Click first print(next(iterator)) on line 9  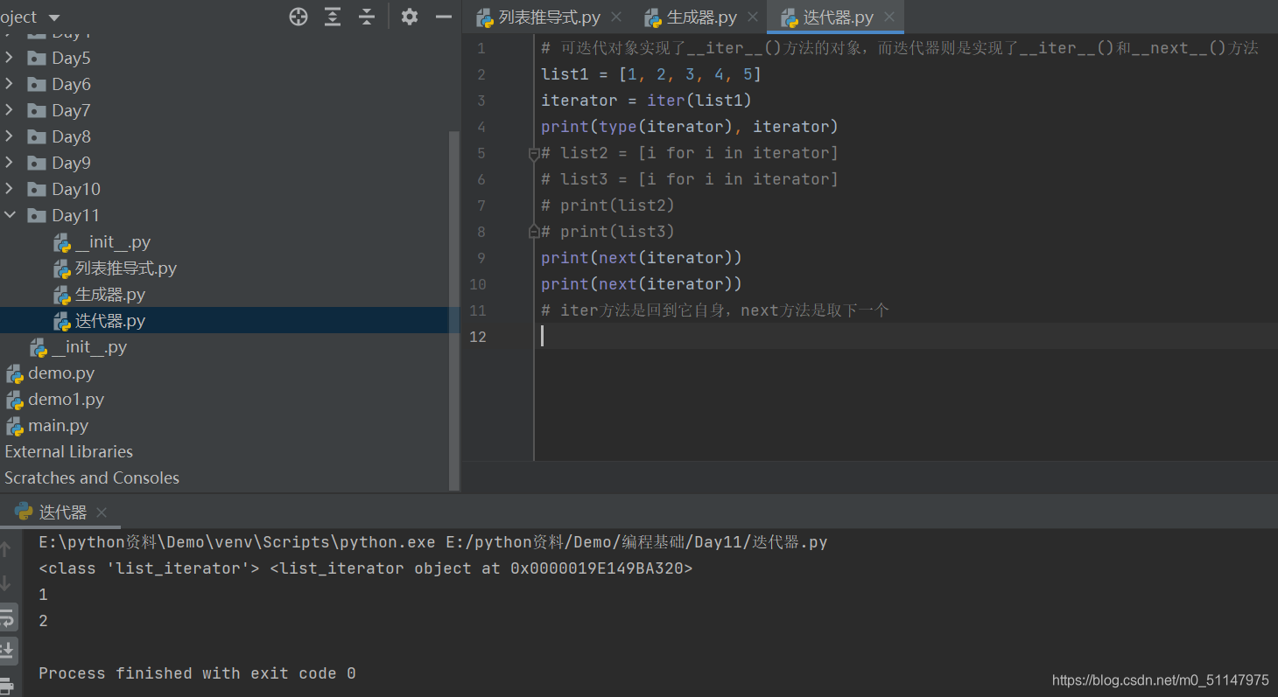coord(642,258)
